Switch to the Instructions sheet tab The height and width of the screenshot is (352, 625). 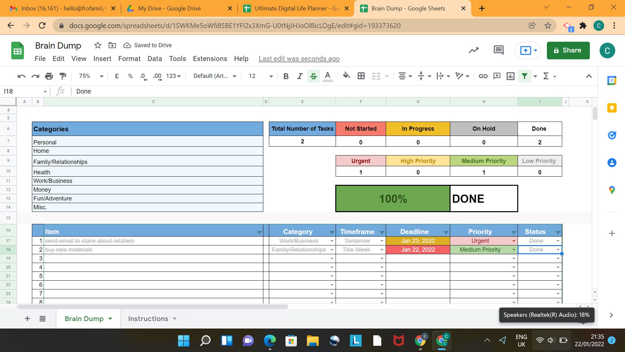click(148, 318)
